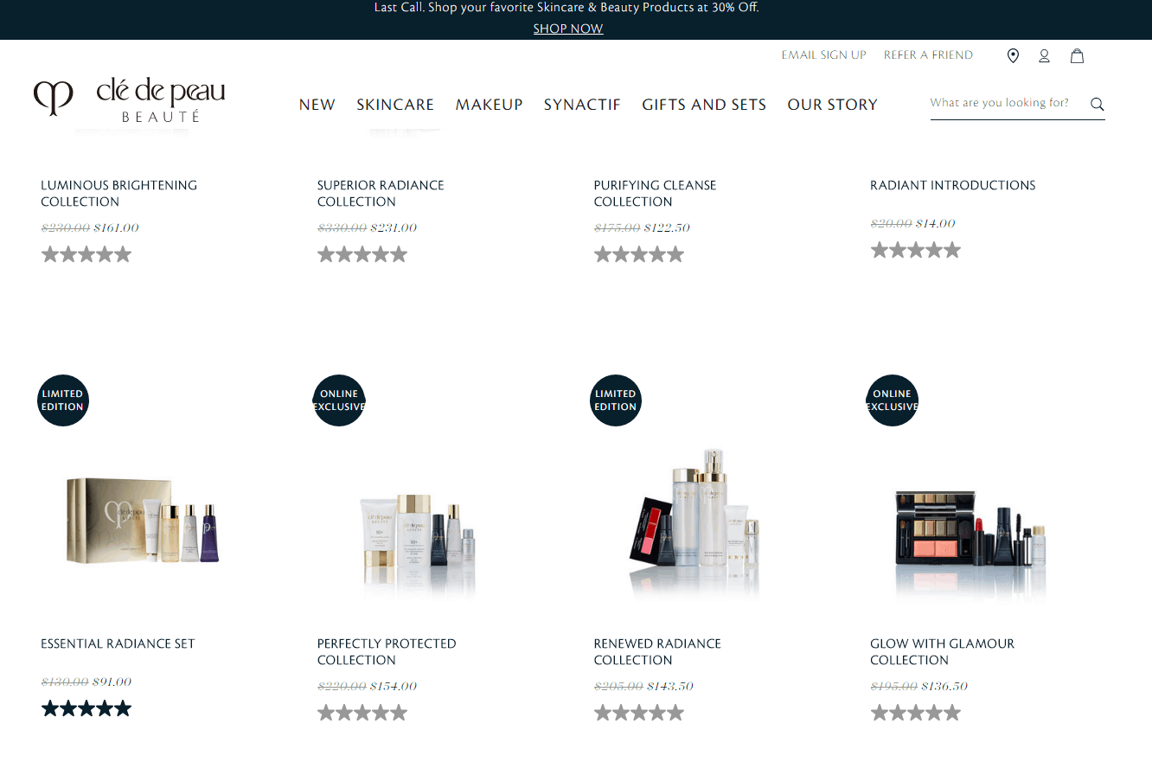Image resolution: width=1152 pixels, height=762 pixels.
Task: Open the shopping bag icon
Action: (1077, 56)
